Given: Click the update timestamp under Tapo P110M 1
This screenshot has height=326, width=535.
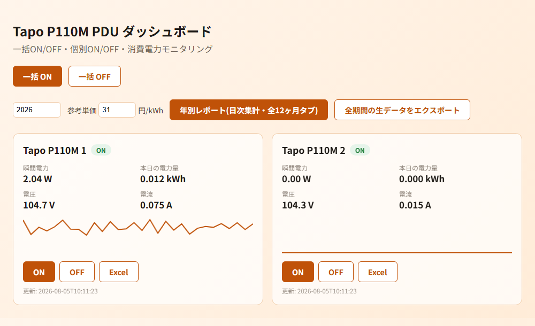Looking at the screenshot, I should pos(60,291).
